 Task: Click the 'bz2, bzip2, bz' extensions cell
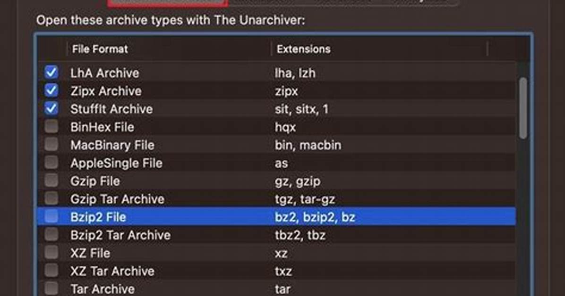pos(315,217)
